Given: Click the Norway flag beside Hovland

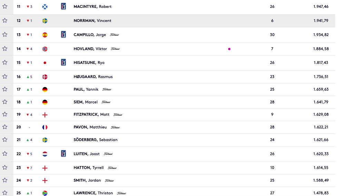Looking at the screenshot, I should (x=45, y=49).
